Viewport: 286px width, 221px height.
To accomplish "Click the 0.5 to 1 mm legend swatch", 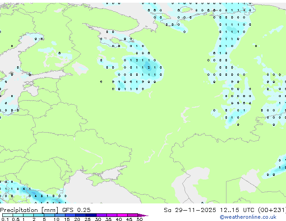I will point(18,215).
